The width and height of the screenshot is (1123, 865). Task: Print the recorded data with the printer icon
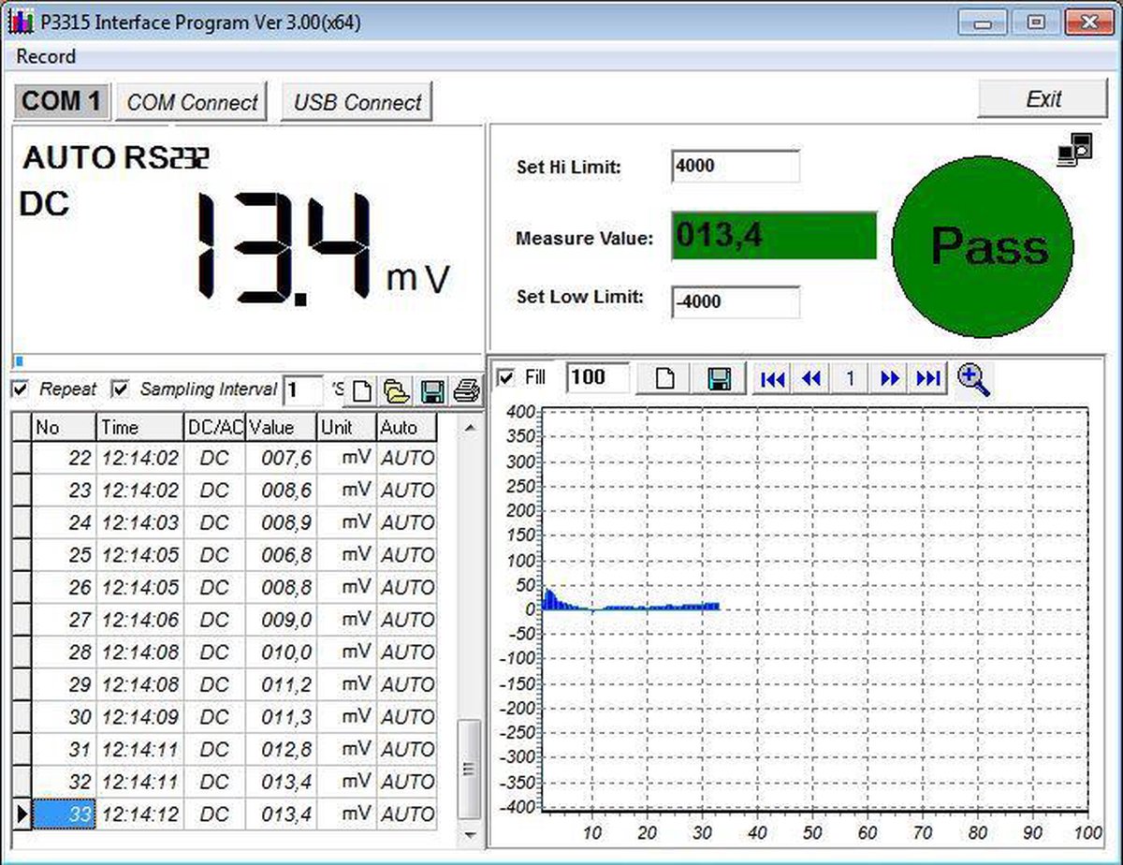(x=465, y=391)
